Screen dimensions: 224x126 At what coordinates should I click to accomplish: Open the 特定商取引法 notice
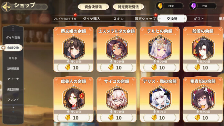[128, 7]
